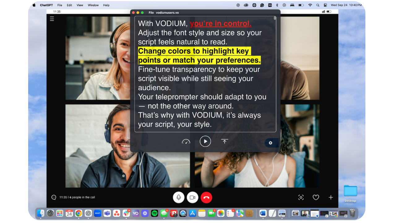Open the Trash in the Dock
This screenshot has width=396, height=223.
point(353,213)
